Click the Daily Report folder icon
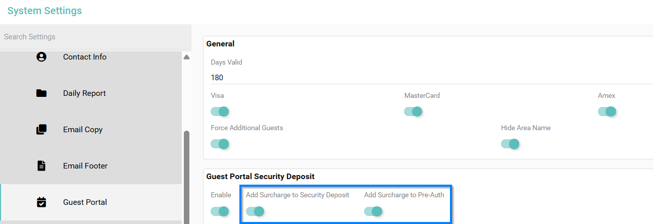Viewport: 653px width, 224px height. coord(41,93)
